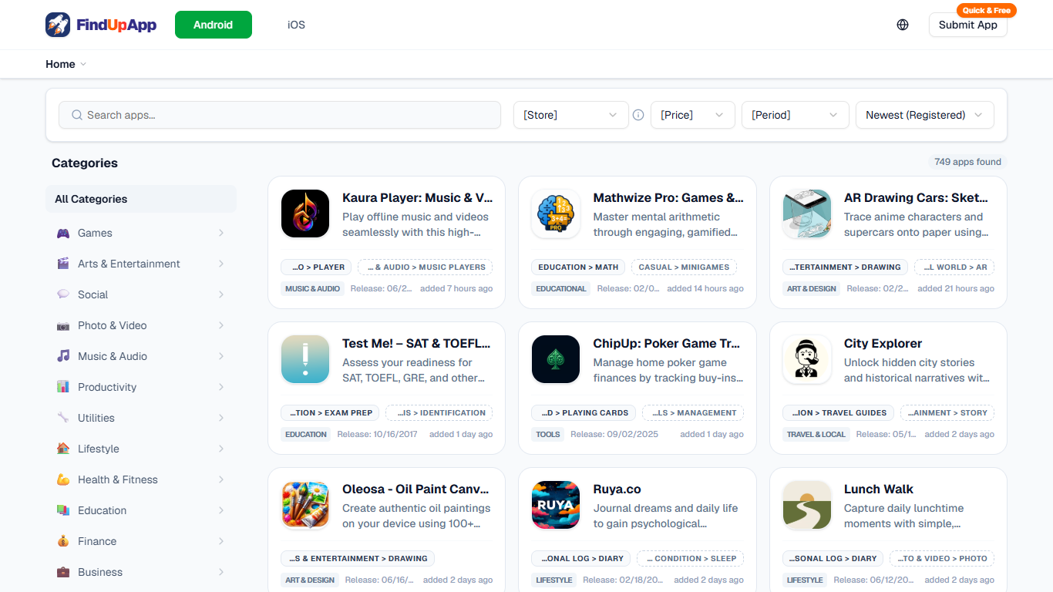Open Test Me! SAT & TOEFL app icon

305,359
